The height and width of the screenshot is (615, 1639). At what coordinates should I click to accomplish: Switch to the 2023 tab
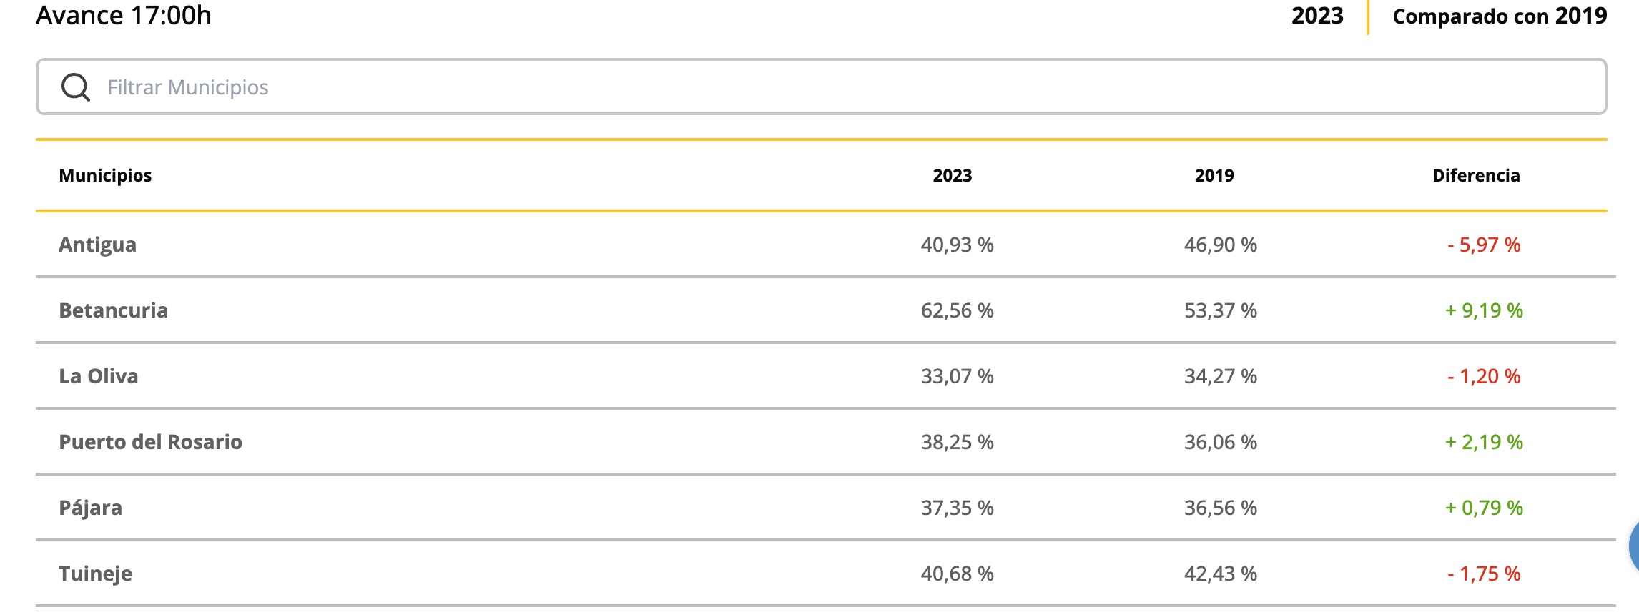(x=1317, y=16)
